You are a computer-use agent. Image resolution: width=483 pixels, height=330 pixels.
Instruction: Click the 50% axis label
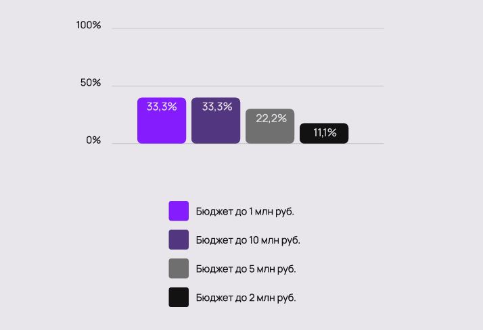click(x=91, y=83)
